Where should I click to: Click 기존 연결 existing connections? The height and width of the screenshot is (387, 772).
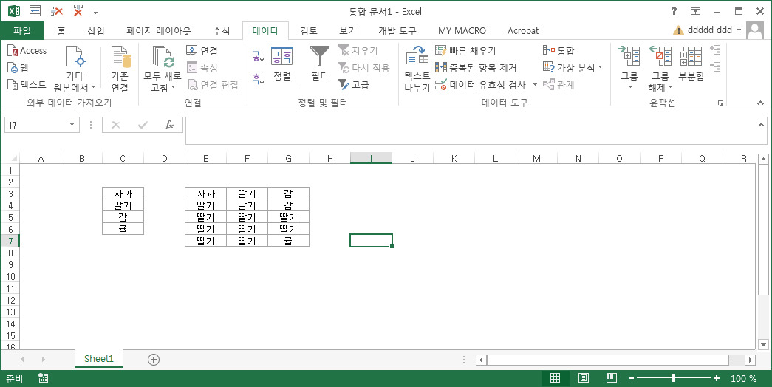(120, 69)
